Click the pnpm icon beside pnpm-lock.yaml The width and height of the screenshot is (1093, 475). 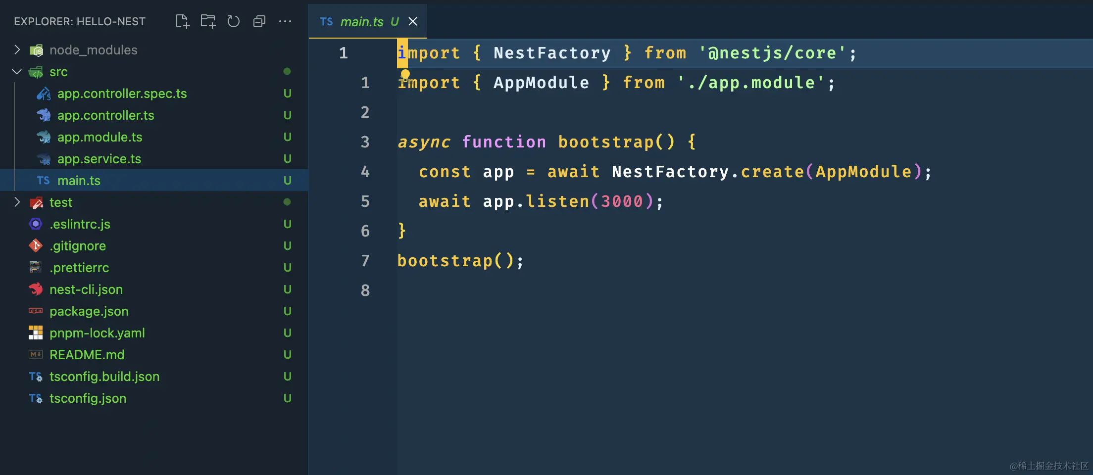click(x=36, y=332)
